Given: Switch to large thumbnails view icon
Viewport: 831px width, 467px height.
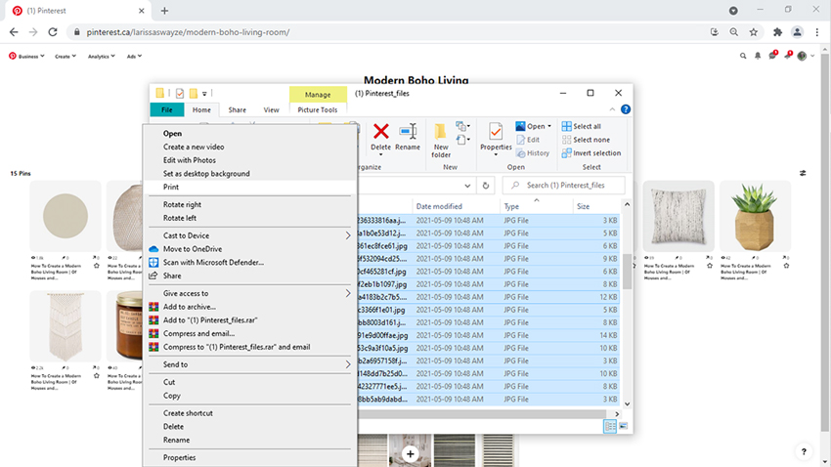Looking at the screenshot, I should point(624,426).
